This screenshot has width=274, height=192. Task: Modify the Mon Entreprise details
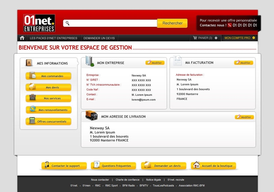pos(155,62)
